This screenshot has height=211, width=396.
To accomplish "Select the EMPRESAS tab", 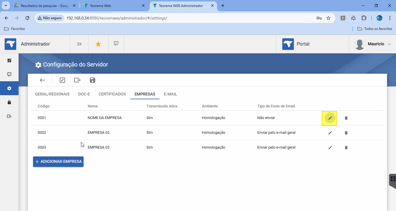I will pyautogui.click(x=145, y=94).
